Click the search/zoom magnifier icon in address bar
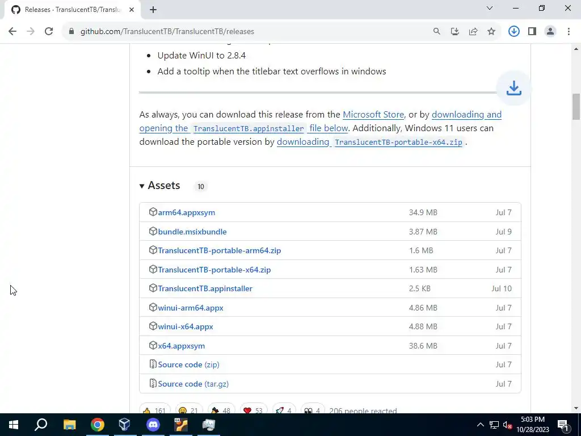Viewport: 581px width, 436px height. click(437, 32)
